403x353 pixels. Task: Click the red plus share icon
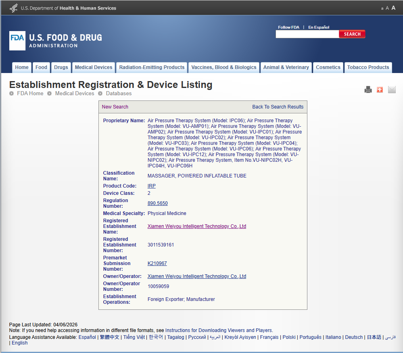[x=380, y=90]
